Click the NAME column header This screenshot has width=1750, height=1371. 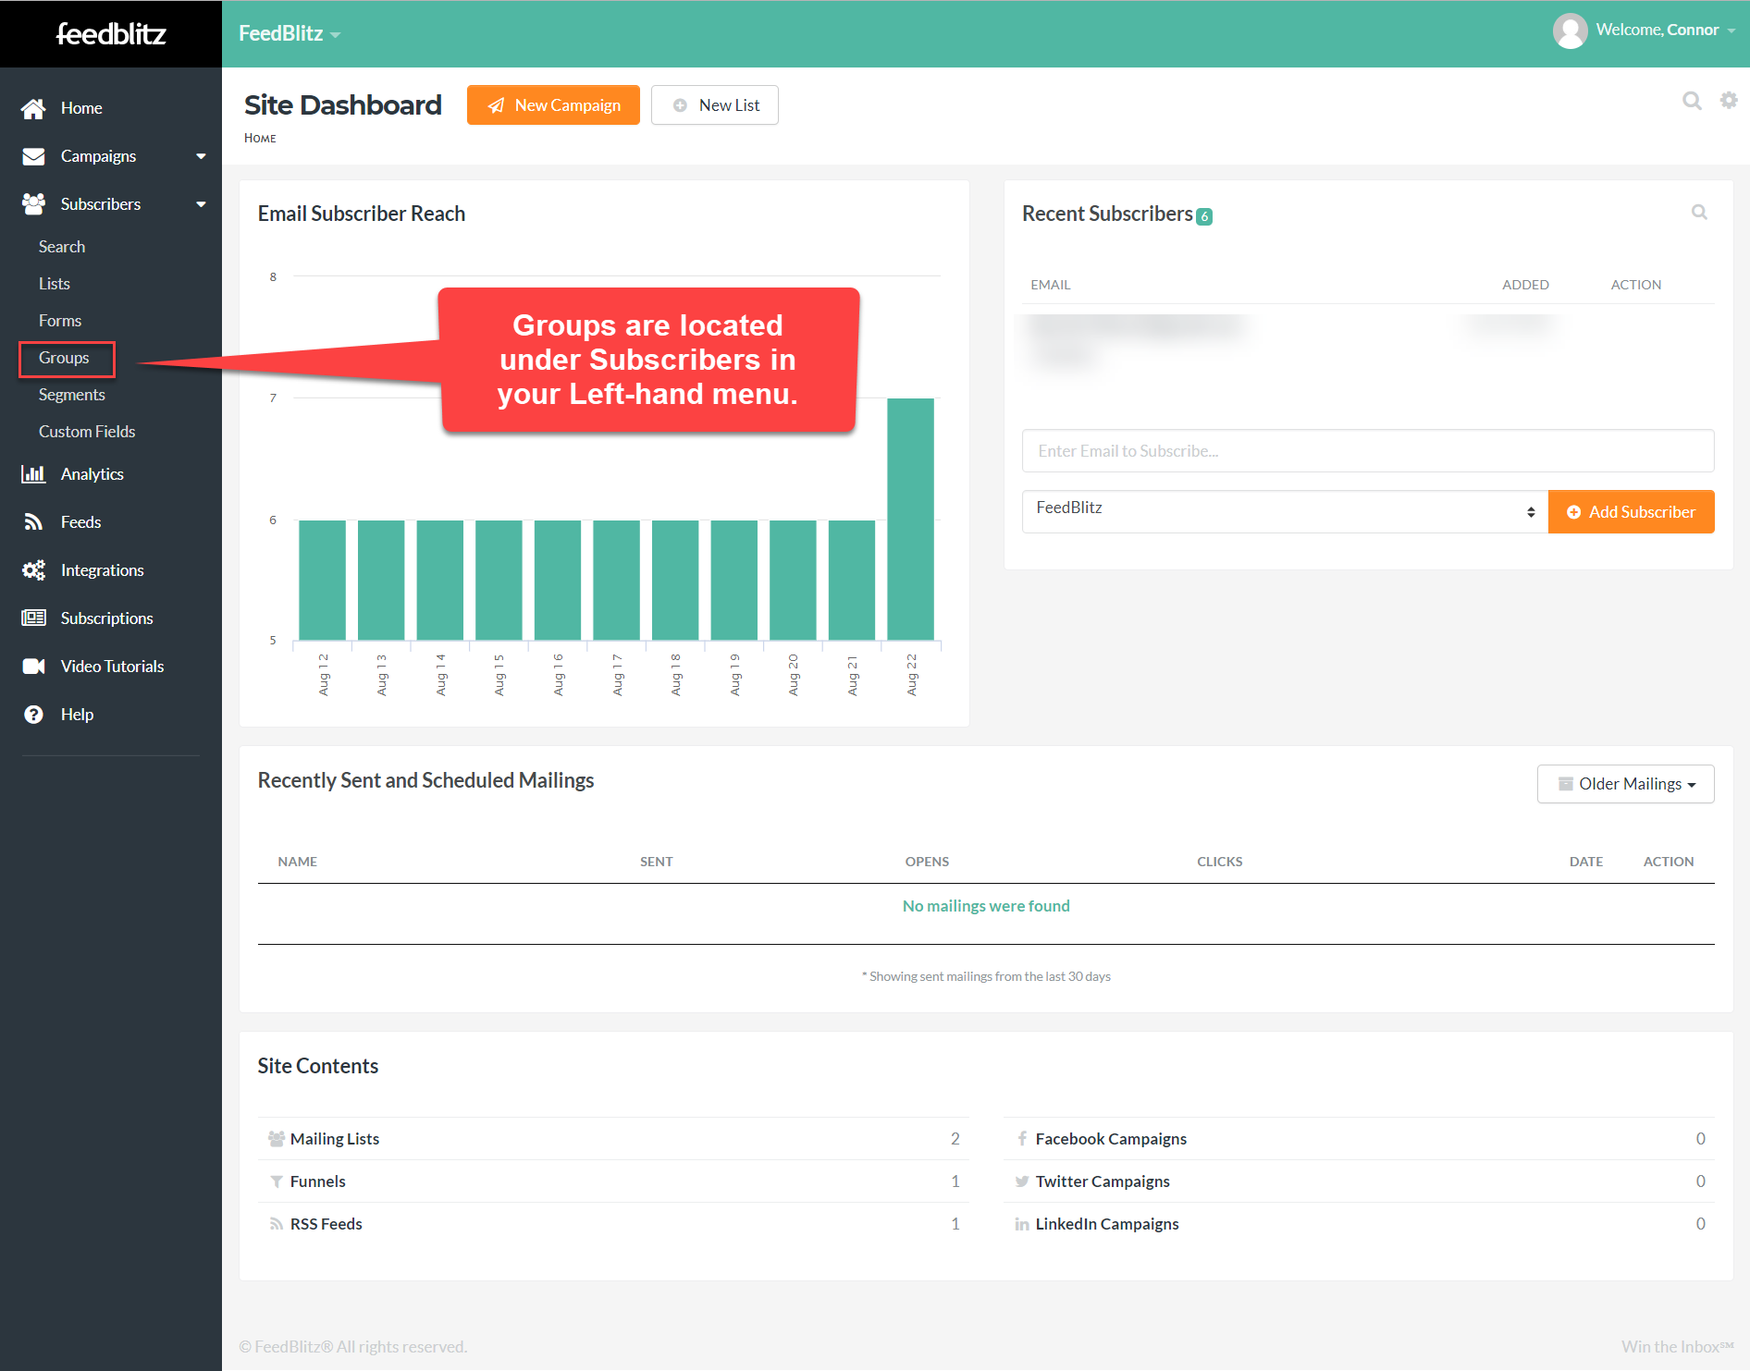tap(297, 862)
